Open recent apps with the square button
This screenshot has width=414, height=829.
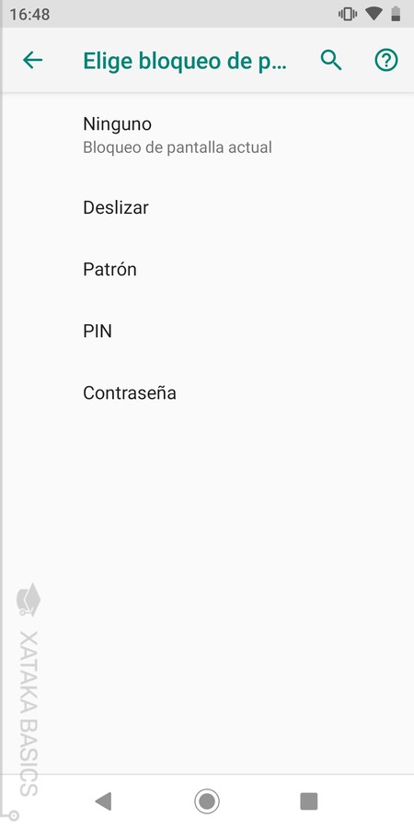[x=309, y=801]
